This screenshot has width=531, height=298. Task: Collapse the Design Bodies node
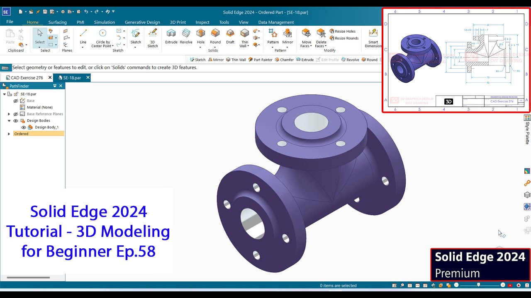click(9, 120)
